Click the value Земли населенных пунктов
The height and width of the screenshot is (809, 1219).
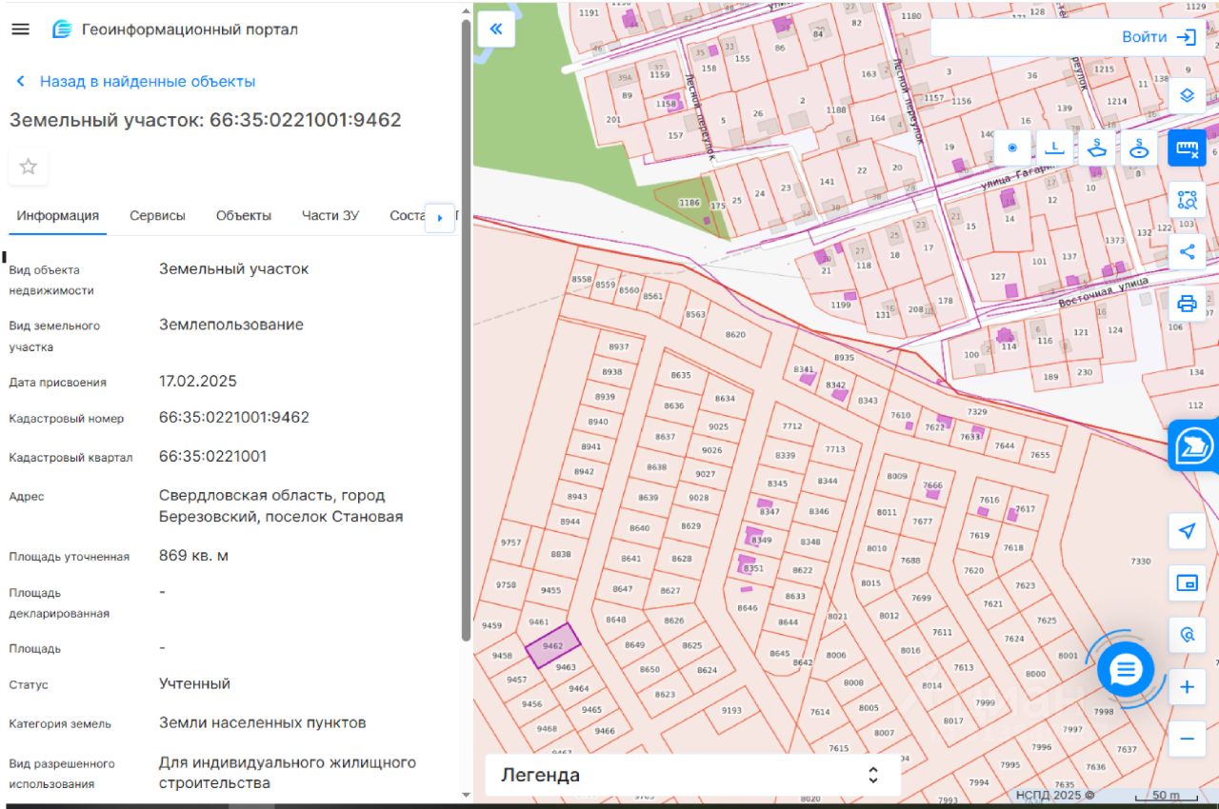click(263, 723)
